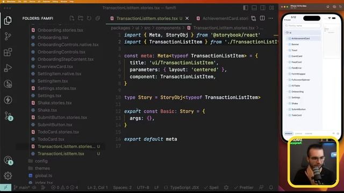This screenshot has height=193, width=344.
Task: Open OverviewCard.tsx in file tree
Action: [55, 66]
